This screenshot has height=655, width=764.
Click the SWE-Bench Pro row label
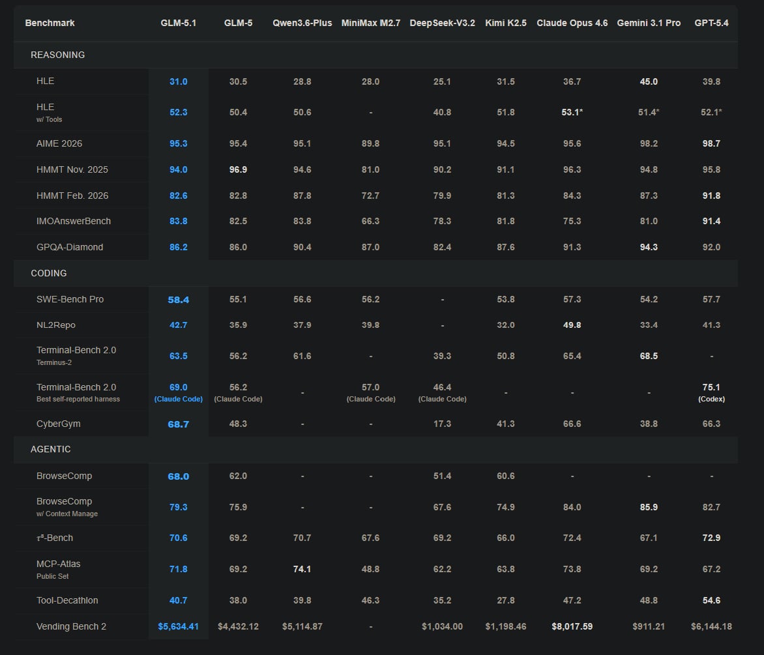pyautogui.click(x=70, y=299)
